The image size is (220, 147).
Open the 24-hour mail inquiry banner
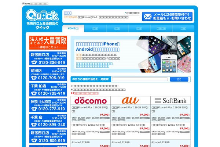[x=167, y=17]
